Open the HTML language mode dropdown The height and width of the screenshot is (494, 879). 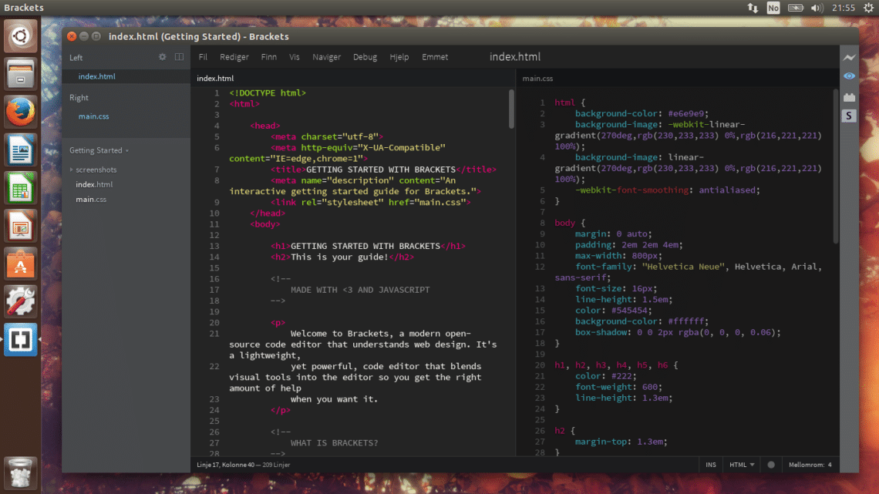tap(739, 465)
